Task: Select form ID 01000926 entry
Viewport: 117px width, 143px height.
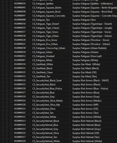Action: (20, 80)
